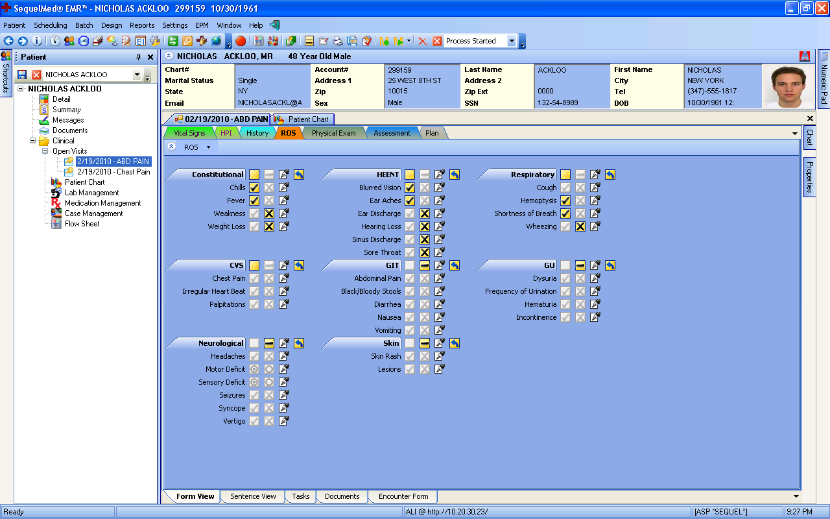Click the note pen icon for Cough
The width and height of the screenshot is (830, 519).
[x=595, y=187]
